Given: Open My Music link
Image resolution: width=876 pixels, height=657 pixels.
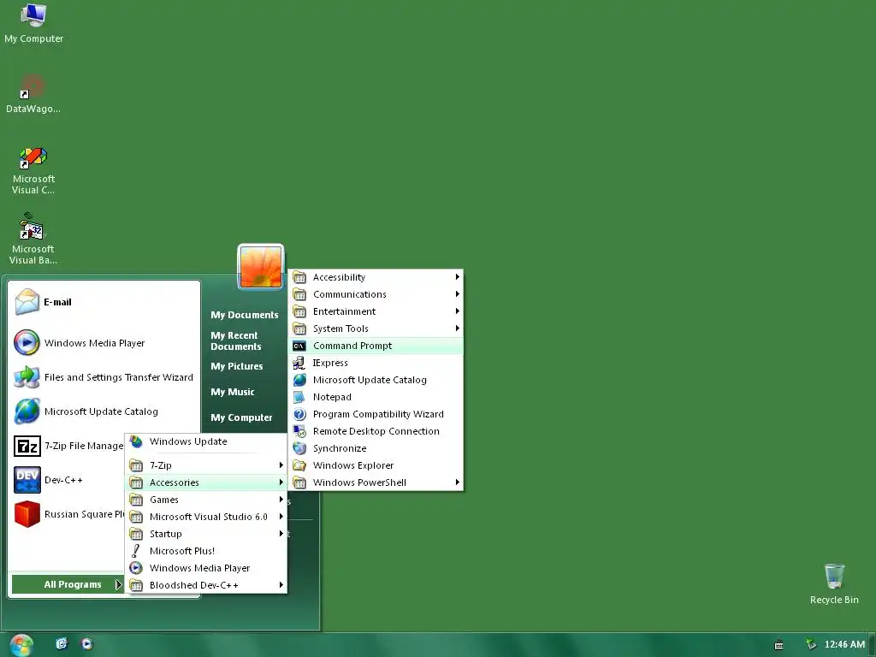Looking at the screenshot, I should pos(233,392).
